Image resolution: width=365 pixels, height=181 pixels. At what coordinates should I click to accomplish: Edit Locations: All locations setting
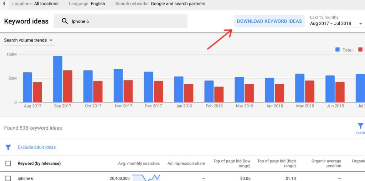(x=35, y=4)
